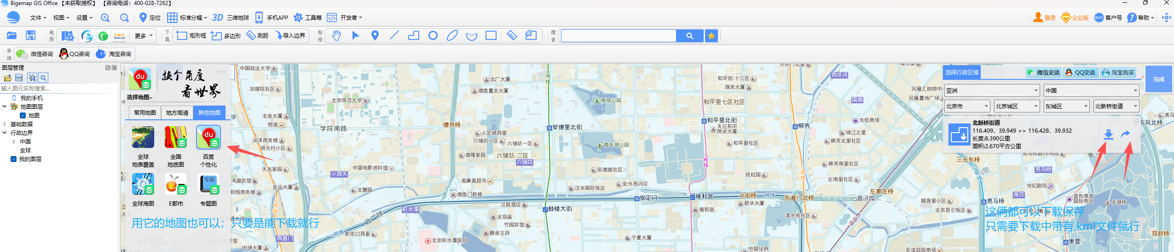Collapse the 地图图层 tree node
The height and width of the screenshot is (252, 1174).
[x=5, y=106]
